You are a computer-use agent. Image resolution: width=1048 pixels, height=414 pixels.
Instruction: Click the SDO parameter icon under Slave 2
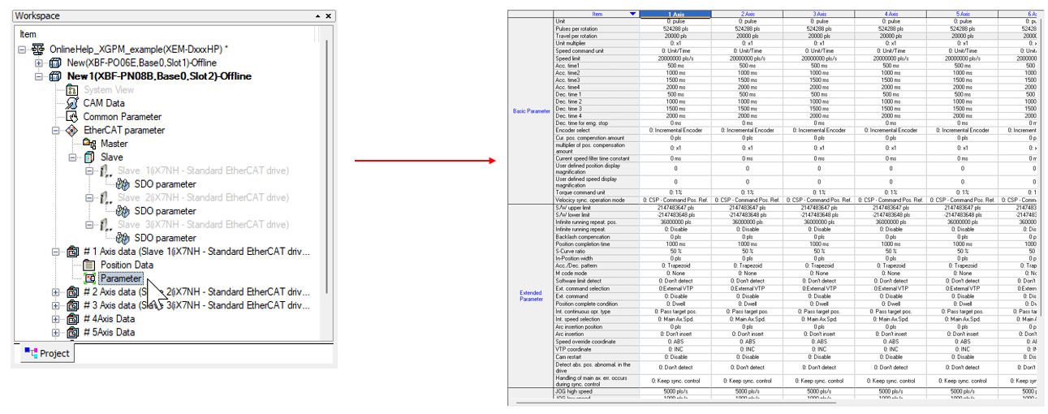pyautogui.click(x=123, y=211)
